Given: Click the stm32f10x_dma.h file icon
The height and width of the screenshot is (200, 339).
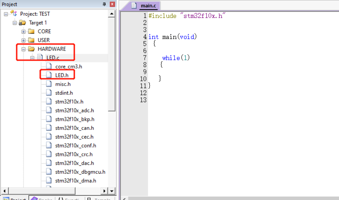Looking at the screenshot, I should [x=49, y=180].
